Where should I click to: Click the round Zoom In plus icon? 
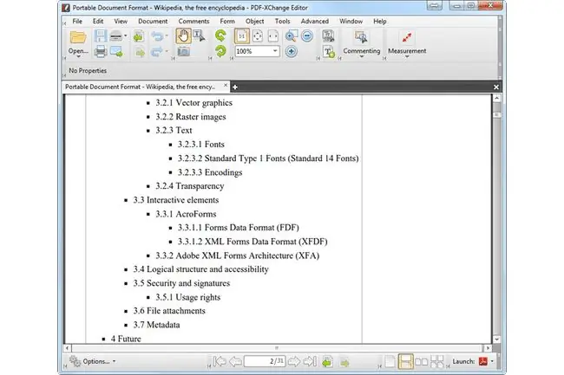[291, 51]
